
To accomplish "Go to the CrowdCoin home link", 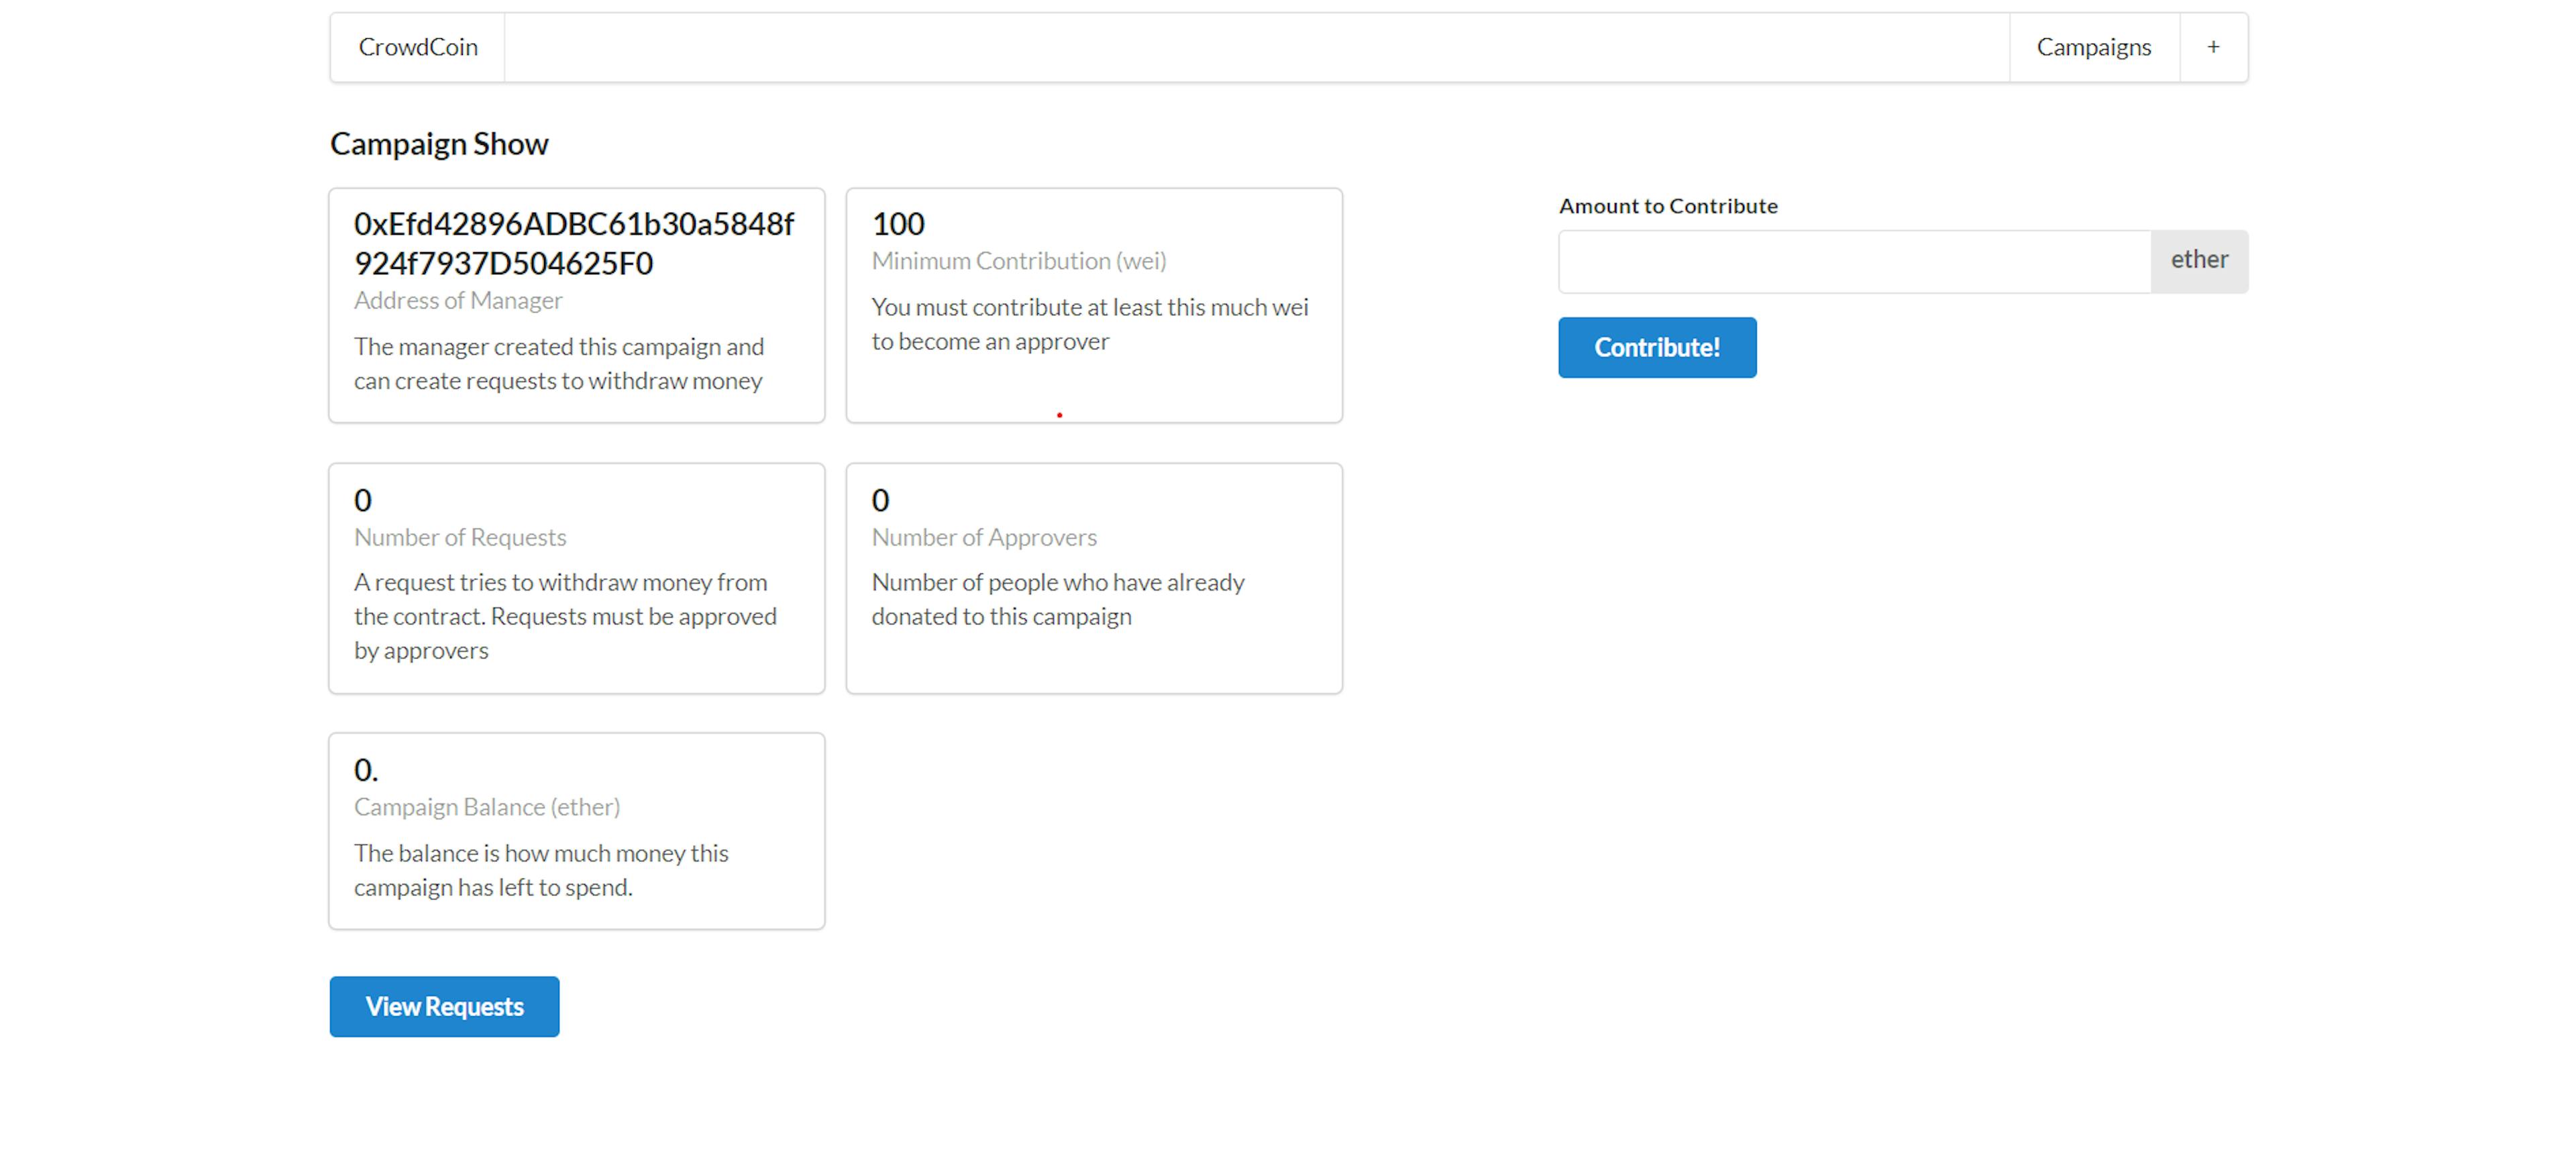I will click(418, 47).
